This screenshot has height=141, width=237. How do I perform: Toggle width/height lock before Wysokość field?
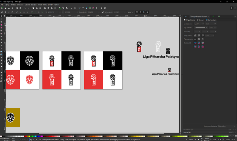[x=103, y=12]
